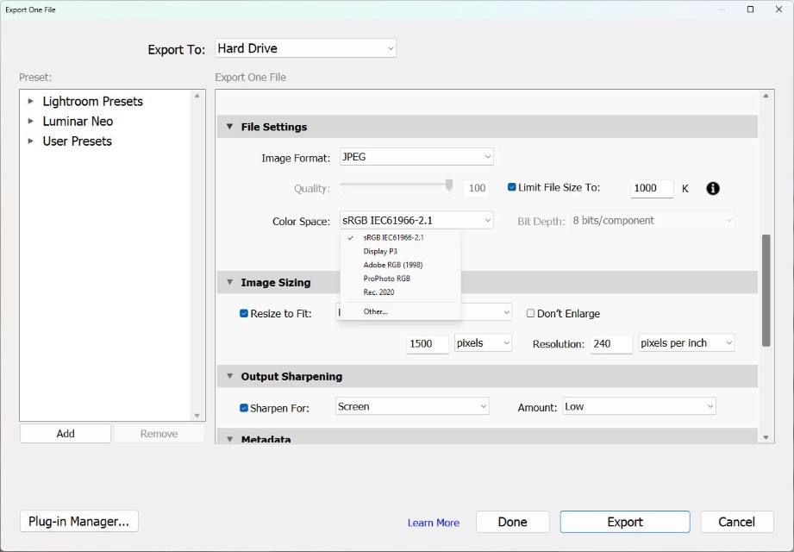The image size is (794, 552).
Task: Click the Export button
Action: pos(624,522)
